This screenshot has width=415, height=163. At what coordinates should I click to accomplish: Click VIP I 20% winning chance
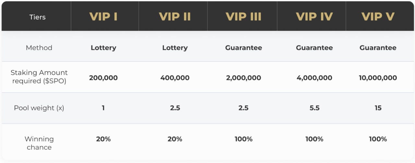(x=103, y=139)
